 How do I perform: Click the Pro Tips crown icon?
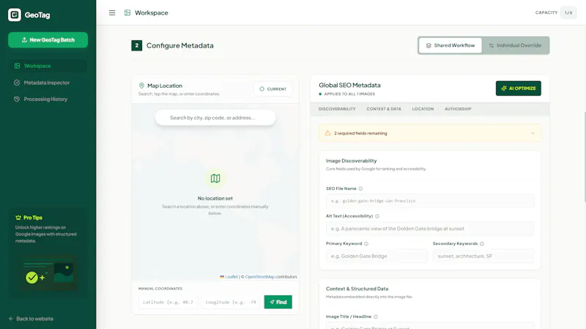point(18,217)
